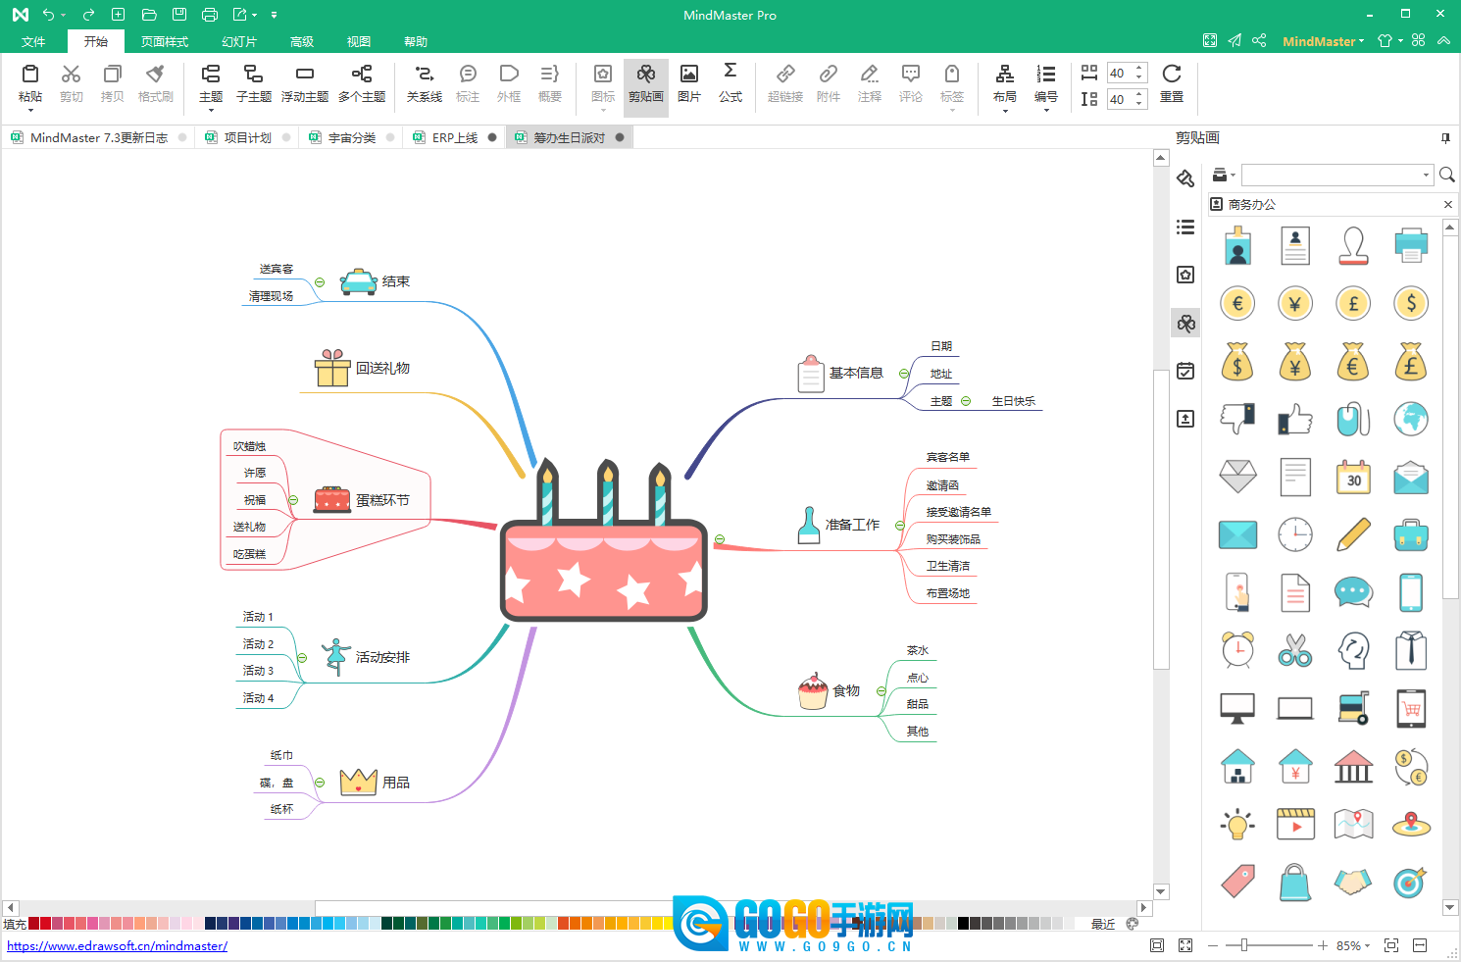Open the outline list side panel
1461x962 pixels.
click(x=1185, y=228)
